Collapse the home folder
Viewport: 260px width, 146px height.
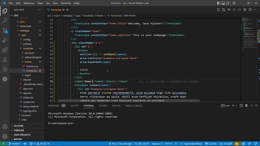[28, 62]
